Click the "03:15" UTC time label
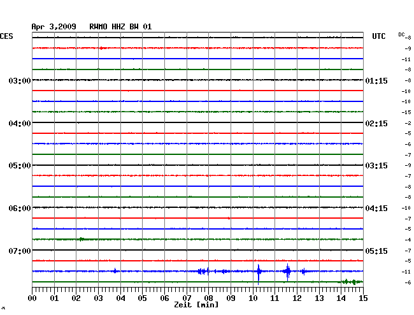 coord(376,166)
